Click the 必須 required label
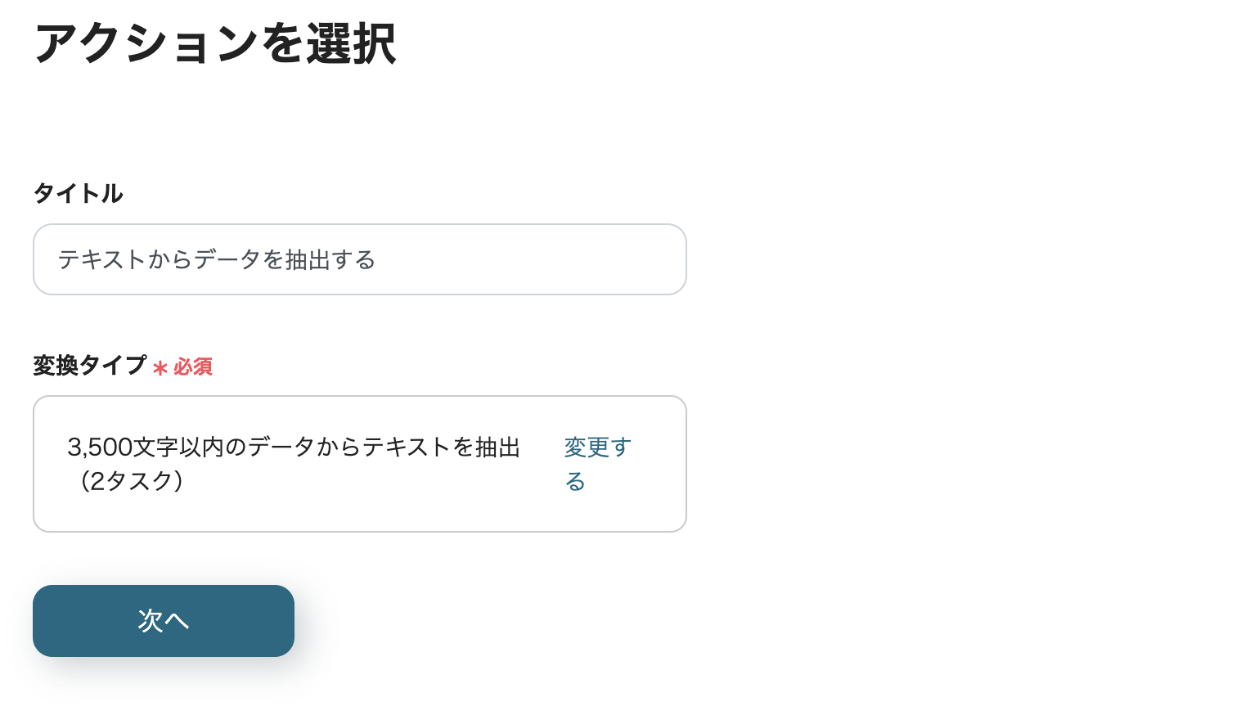Screen dimensions: 1250x715 pos(193,366)
